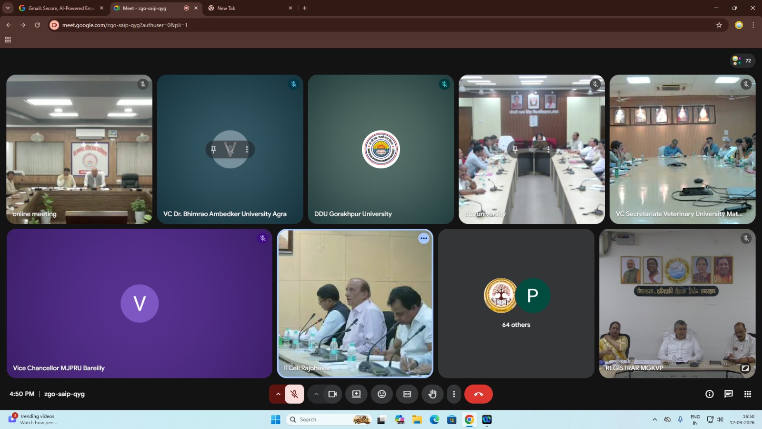
Task: Show the 72 participants list
Action: pyautogui.click(x=742, y=61)
